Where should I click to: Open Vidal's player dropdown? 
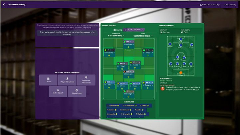127,66
